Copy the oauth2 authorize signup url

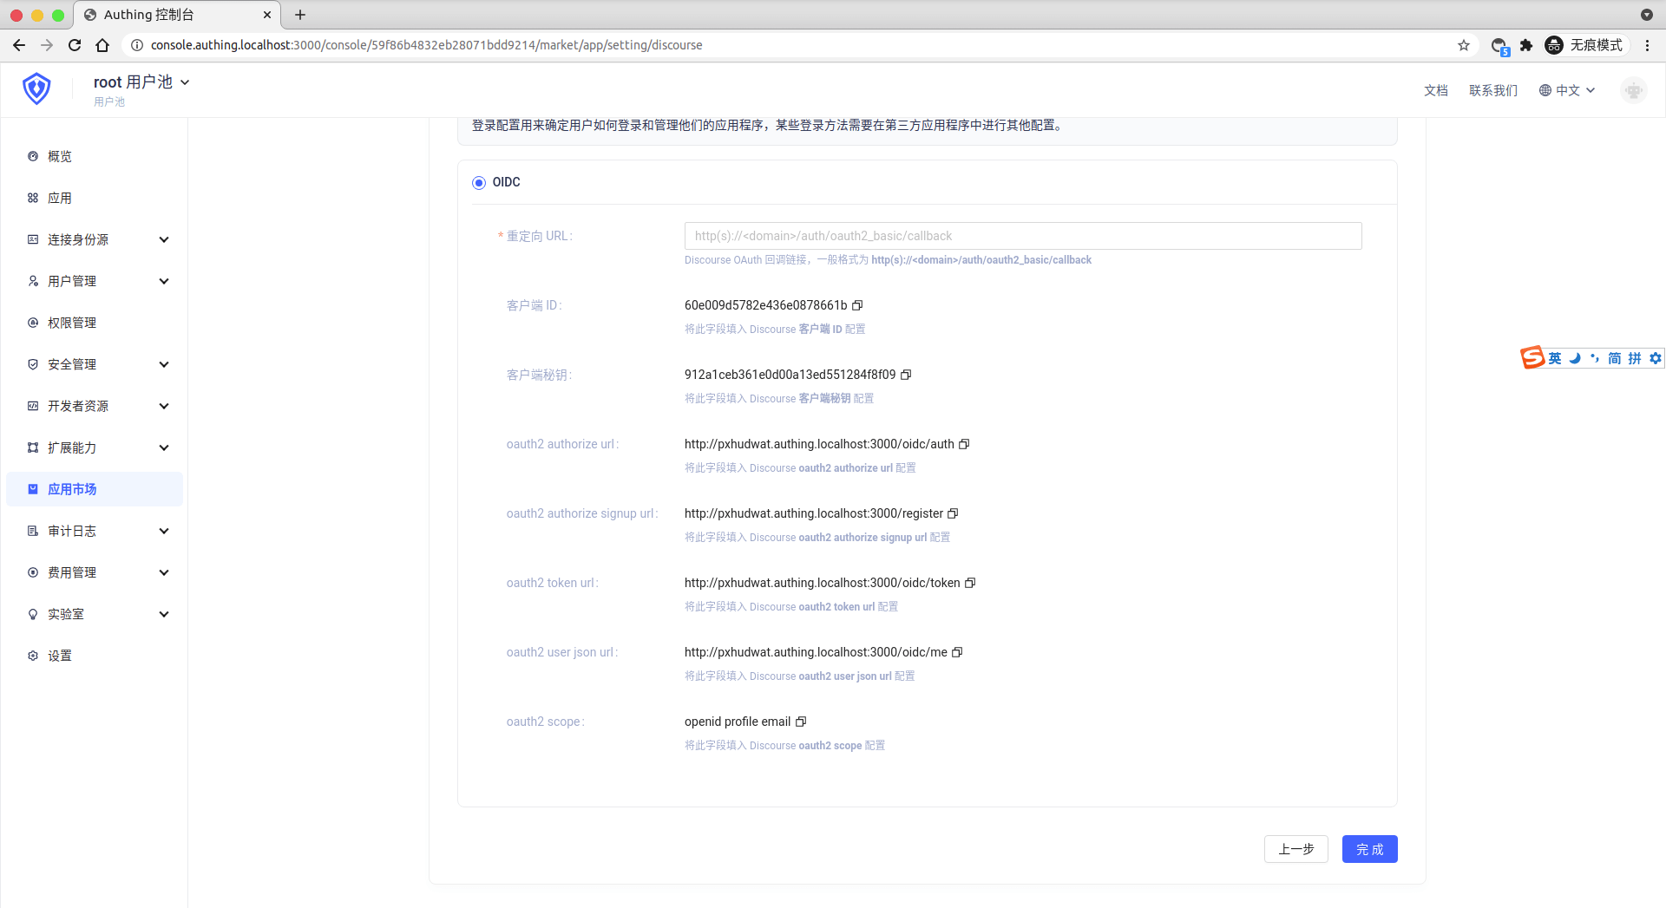click(953, 513)
